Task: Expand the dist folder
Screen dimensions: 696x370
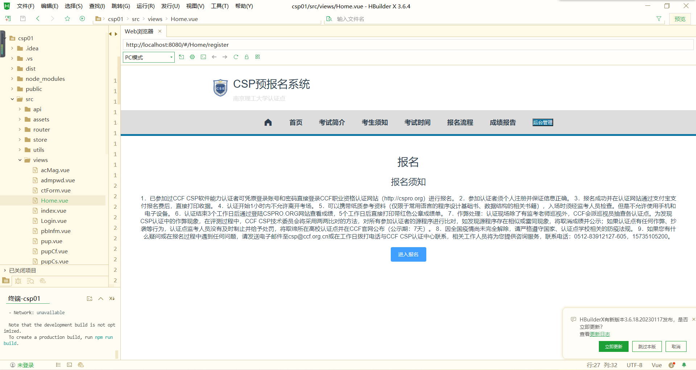Action: click(12, 68)
